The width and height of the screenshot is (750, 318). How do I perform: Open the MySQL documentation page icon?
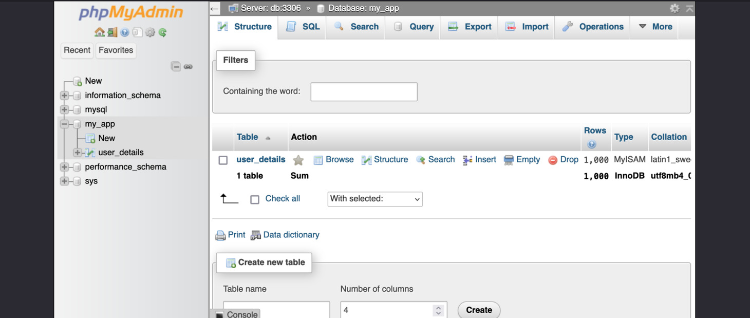(x=137, y=32)
